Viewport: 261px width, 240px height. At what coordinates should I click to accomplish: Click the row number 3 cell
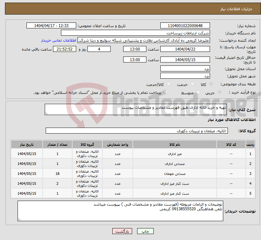pyautogui.click(x=250, y=174)
